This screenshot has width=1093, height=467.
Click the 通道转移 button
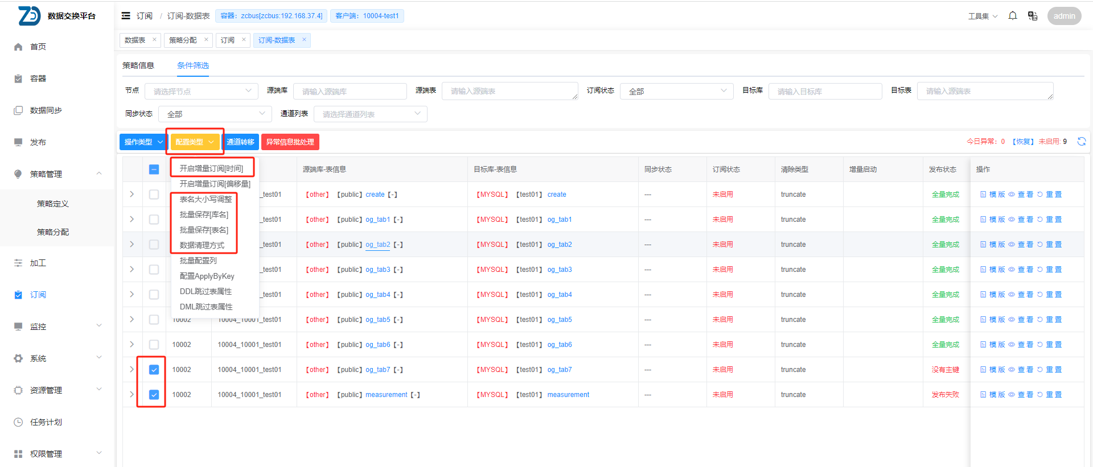pyautogui.click(x=240, y=142)
